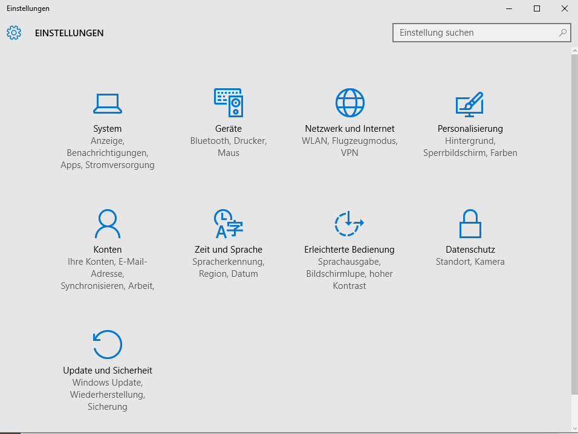Click the 'Datenschutz' title text

(470, 250)
